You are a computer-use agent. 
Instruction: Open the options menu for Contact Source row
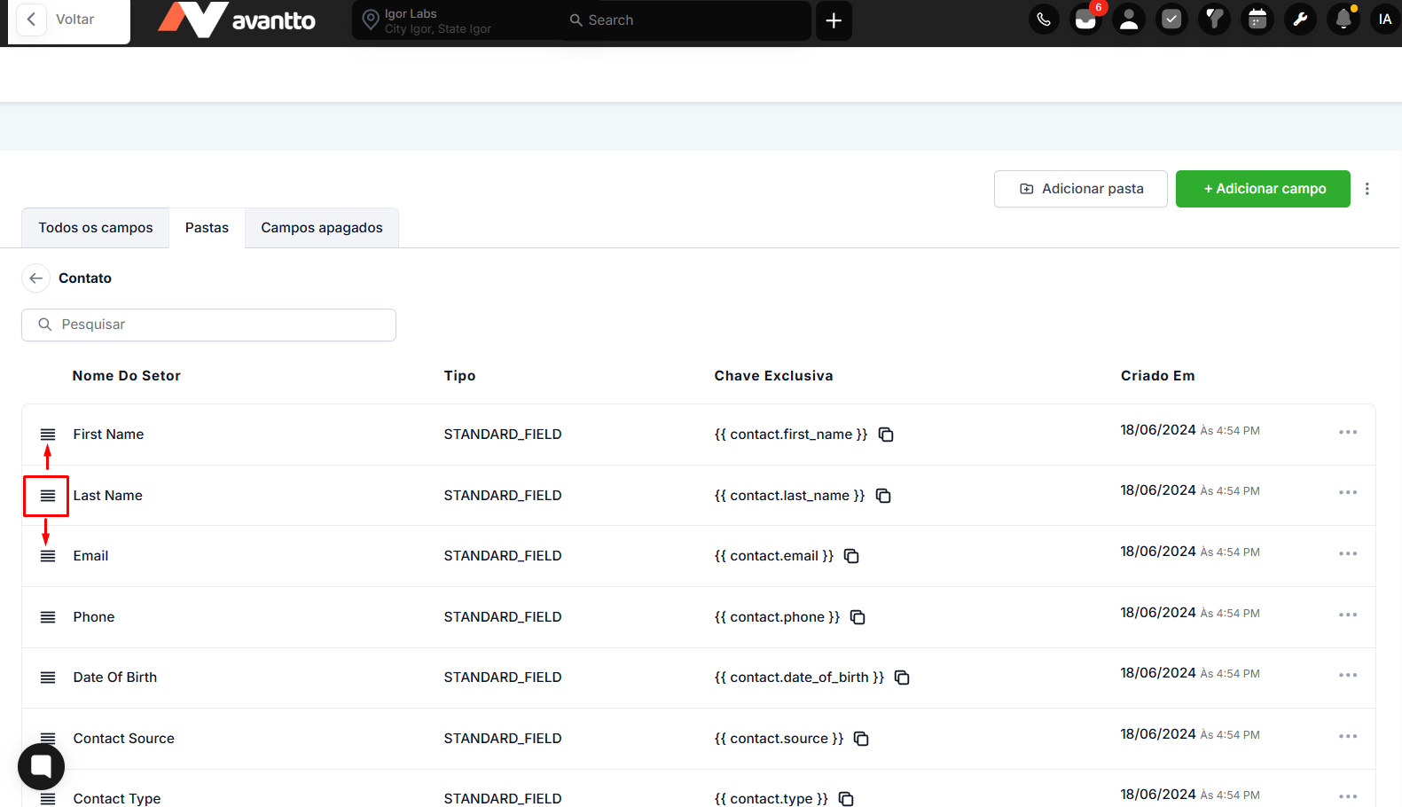(1348, 736)
